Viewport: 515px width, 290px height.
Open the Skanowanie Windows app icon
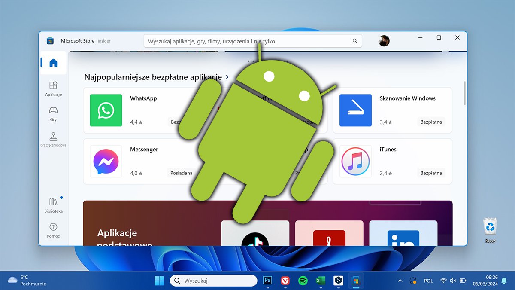pos(355,110)
